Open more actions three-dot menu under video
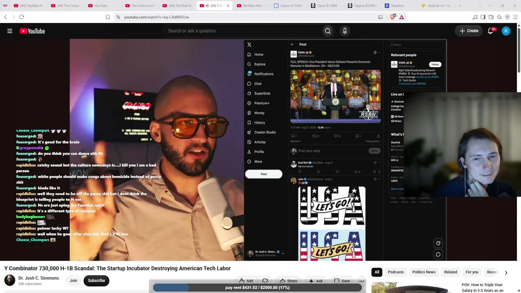This screenshot has height=293, width=521. 361,281
